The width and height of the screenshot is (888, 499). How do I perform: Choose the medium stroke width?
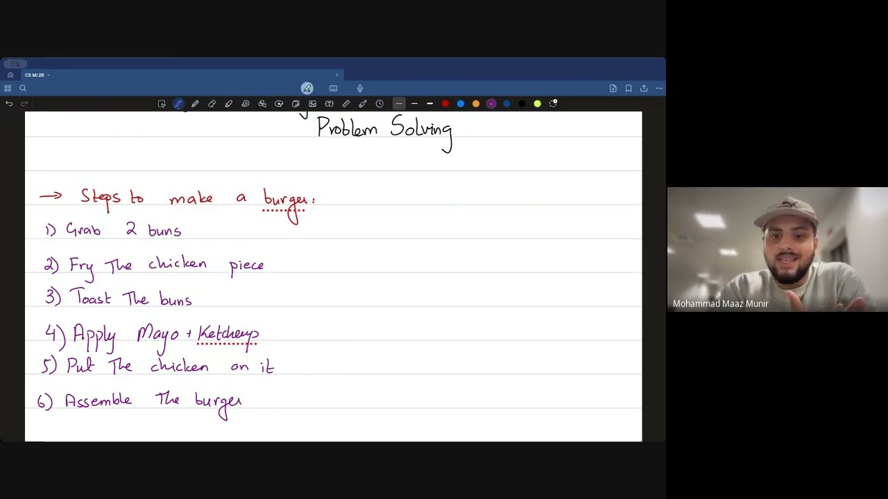coord(414,103)
